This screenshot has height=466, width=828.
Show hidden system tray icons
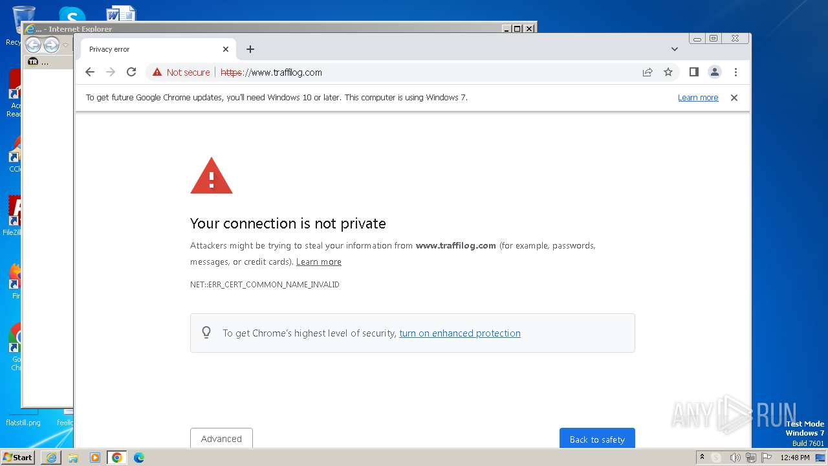[x=702, y=458]
